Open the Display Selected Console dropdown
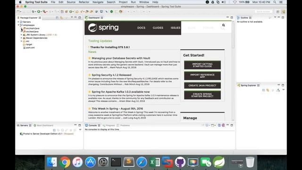The image size is (302, 170). 210,125
